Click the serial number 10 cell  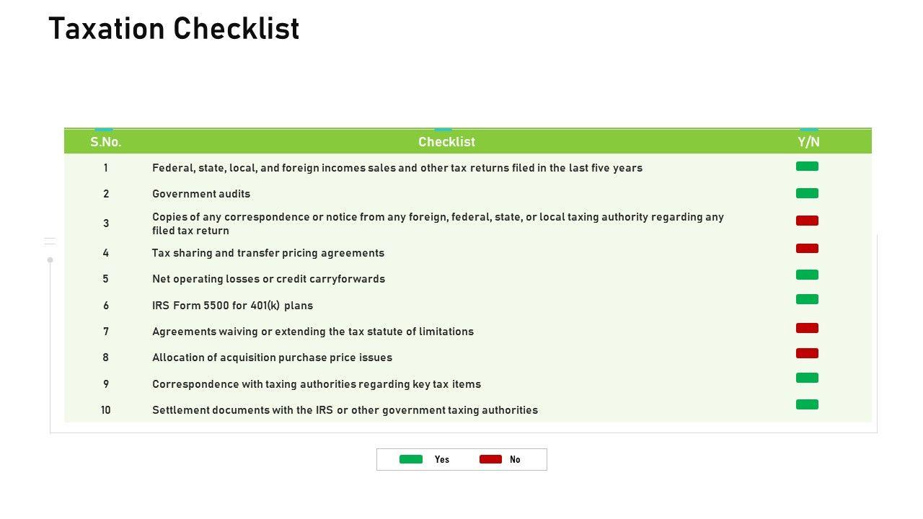click(x=106, y=410)
